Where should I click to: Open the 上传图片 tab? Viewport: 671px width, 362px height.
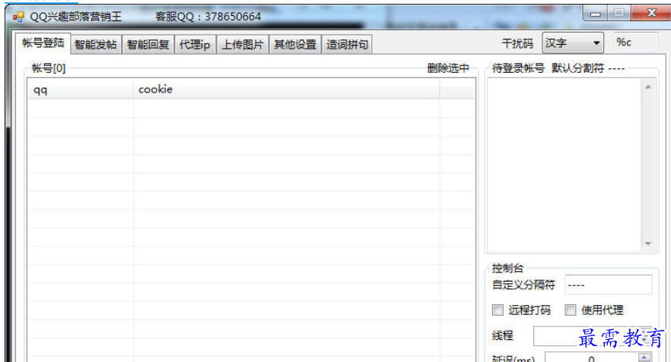(243, 44)
